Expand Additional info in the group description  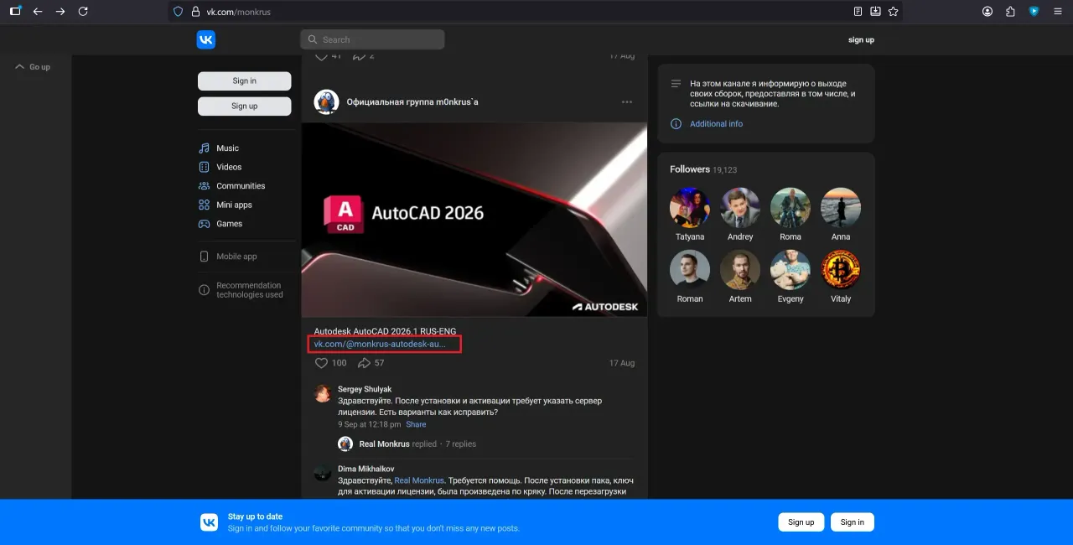coord(716,124)
